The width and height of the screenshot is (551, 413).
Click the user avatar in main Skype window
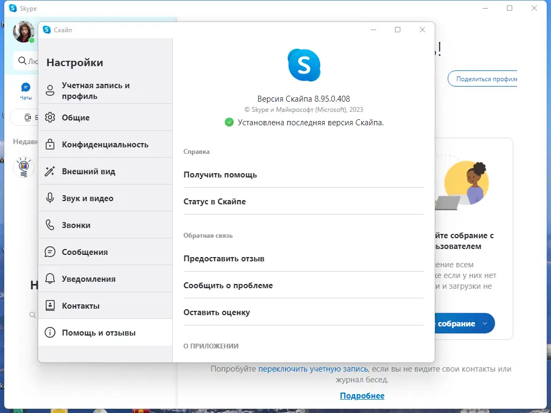pyautogui.click(x=23, y=32)
